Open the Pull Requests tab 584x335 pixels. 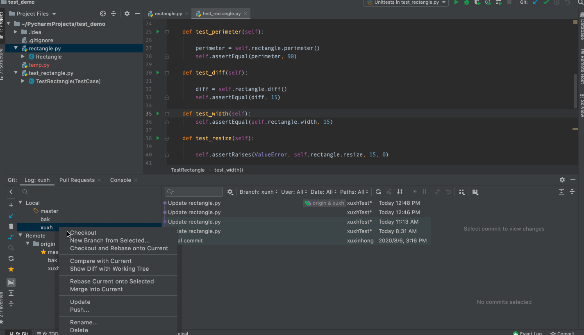pyautogui.click(x=77, y=180)
